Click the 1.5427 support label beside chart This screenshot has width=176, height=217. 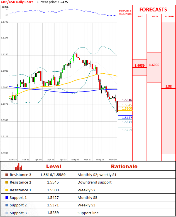[127, 118]
